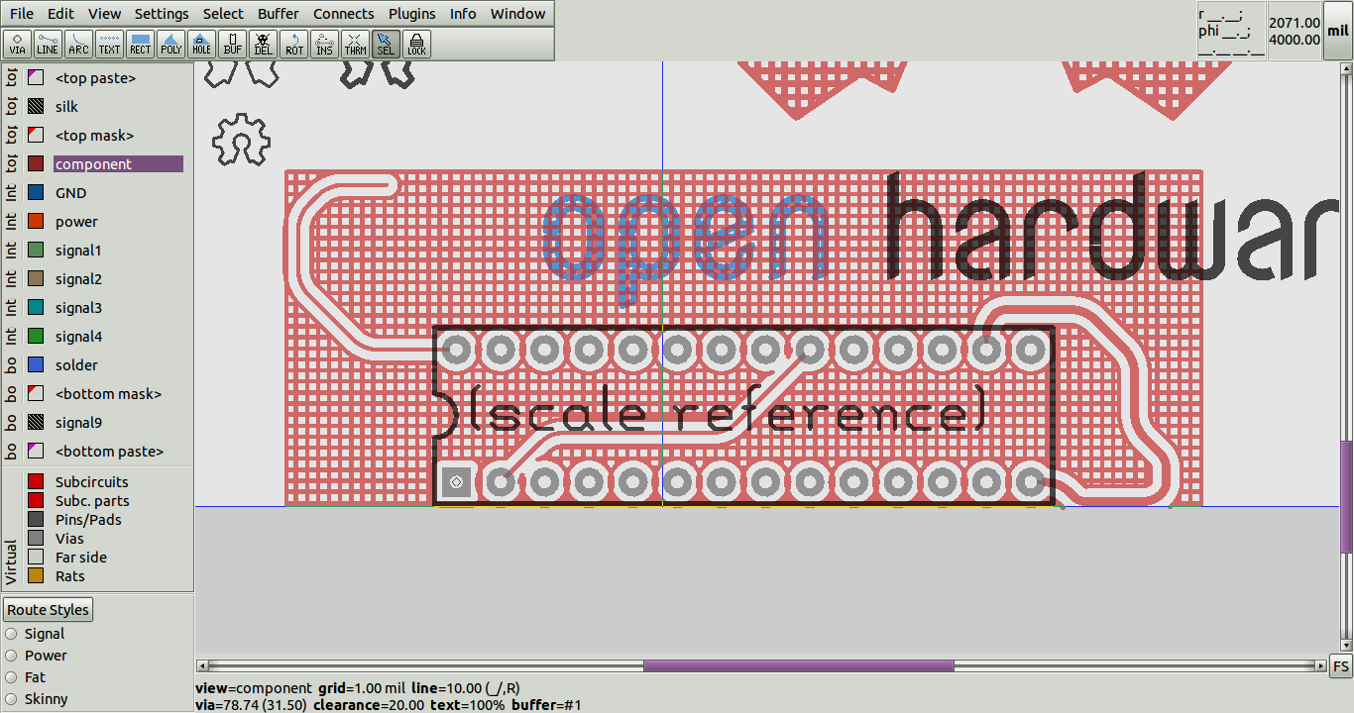Image resolution: width=1354 pixels, height=713 pixels.
Task: Select the ARC tool
Action: pos(77,44)
